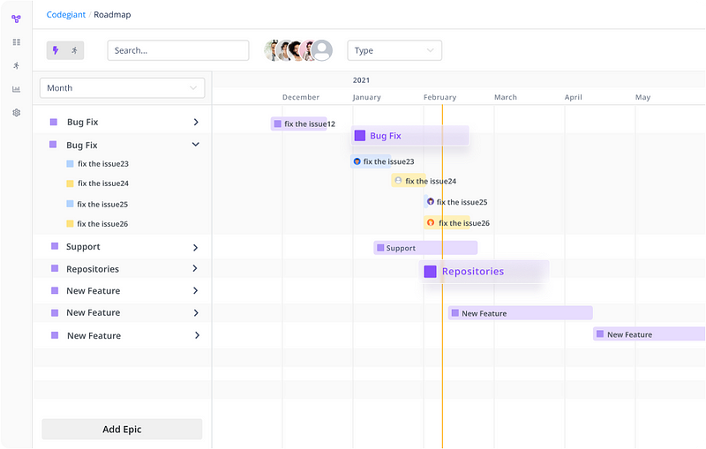This screenshot has width=706, height=449.
Task: Click the New Feature bar starting May
Action: pos(649,334)
